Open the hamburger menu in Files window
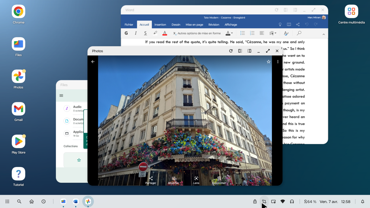 click(x=61, y=96)
